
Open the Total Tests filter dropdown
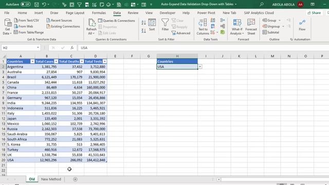tap(104, 62)
